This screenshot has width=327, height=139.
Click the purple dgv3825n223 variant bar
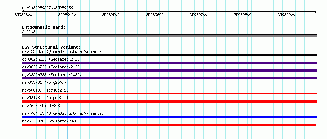(169, 63)
